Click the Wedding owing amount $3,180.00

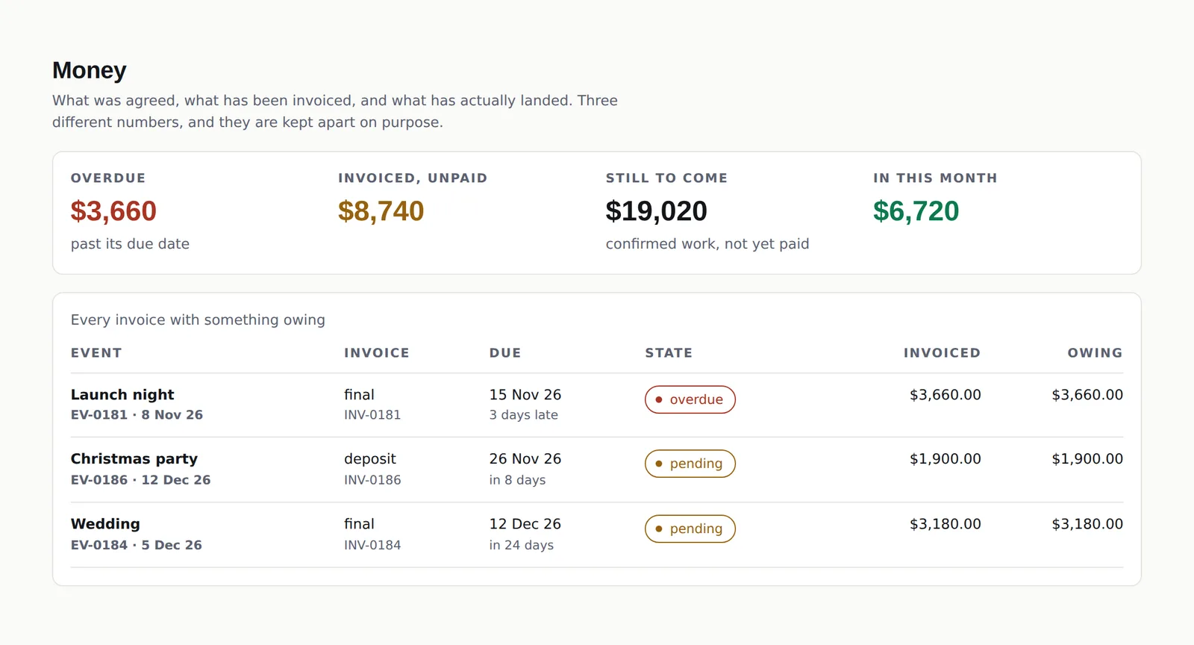click(x=1087, y=524)
